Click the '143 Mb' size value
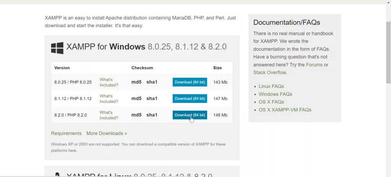 click(220, 82)
